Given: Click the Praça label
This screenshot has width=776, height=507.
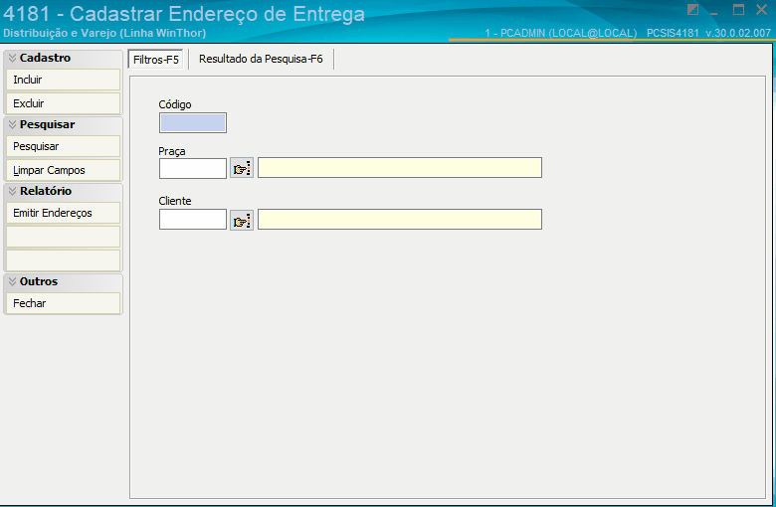Looking at the screenshot, I should tap(172, 151).
